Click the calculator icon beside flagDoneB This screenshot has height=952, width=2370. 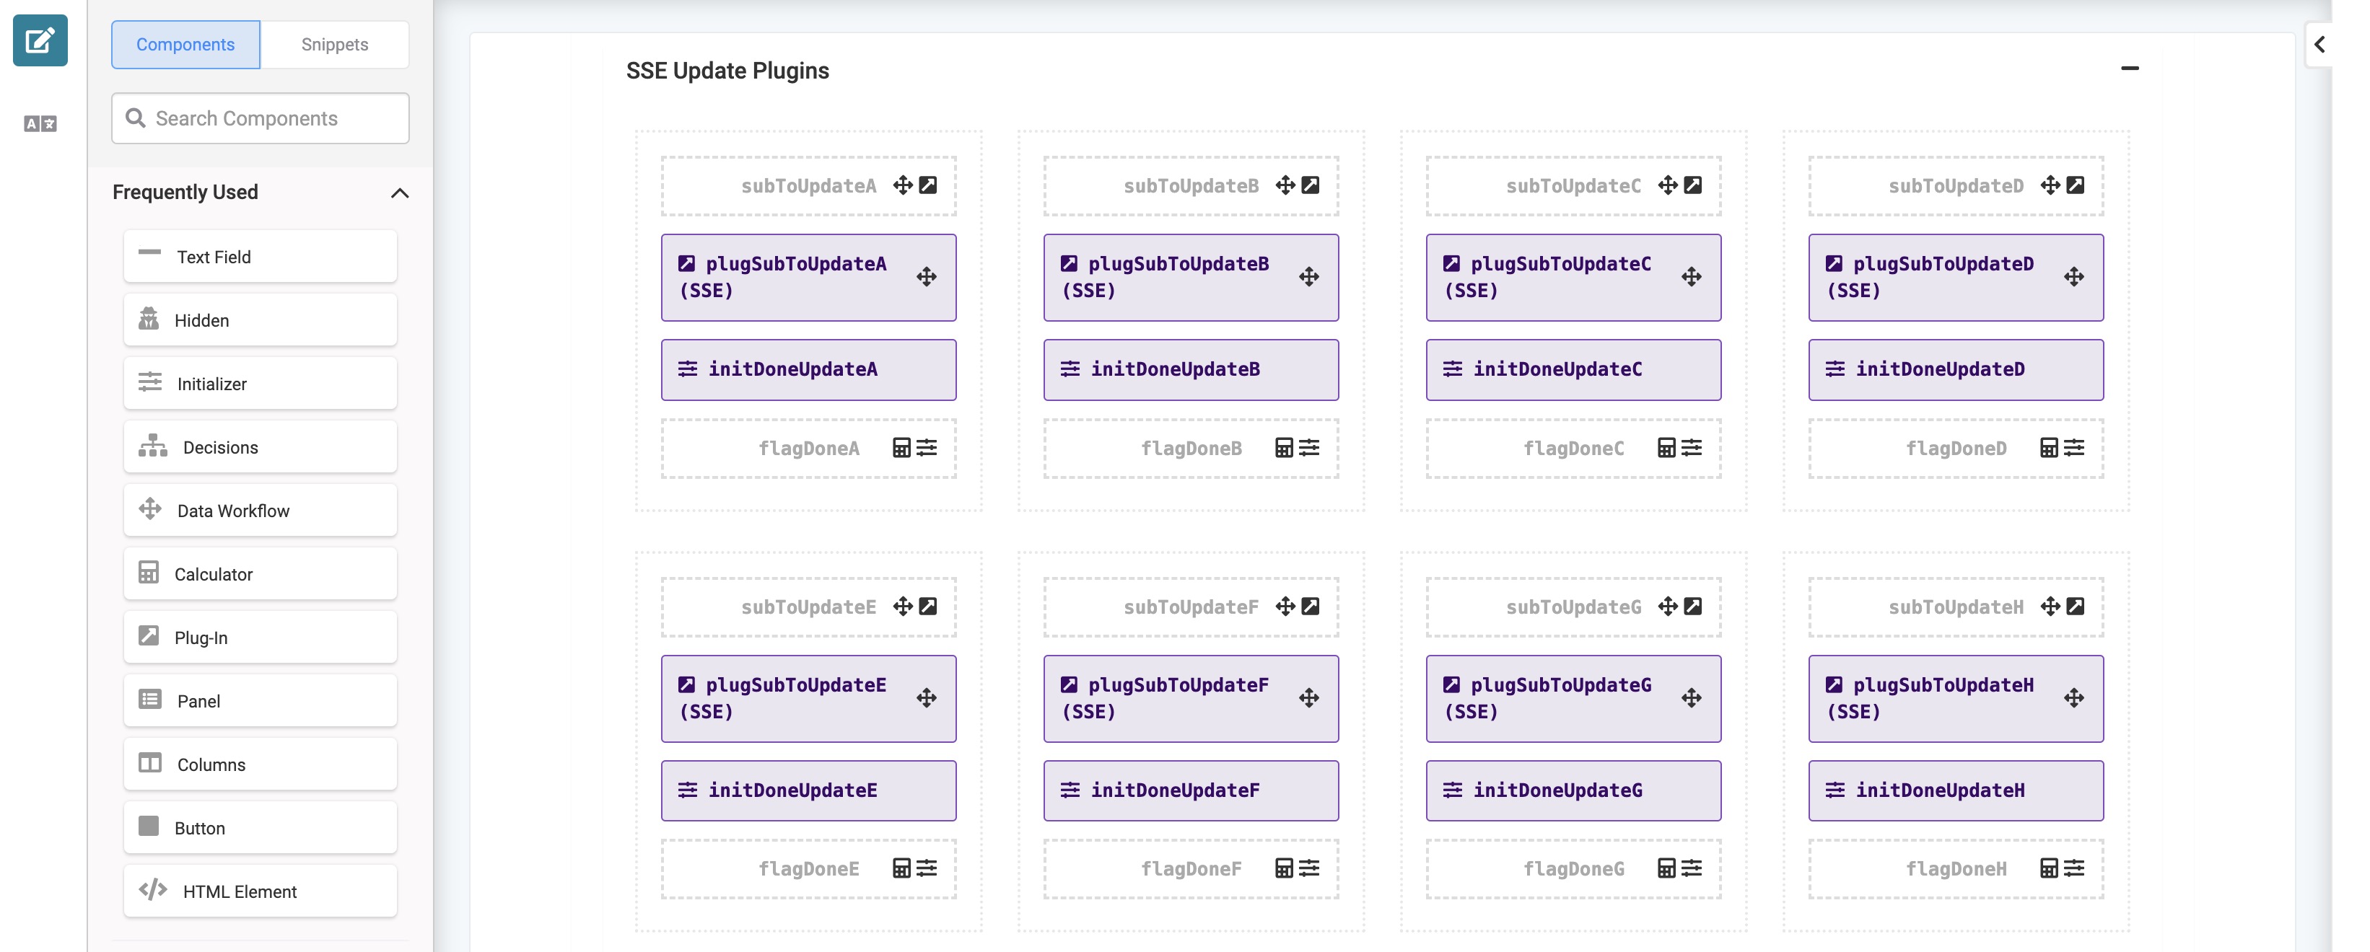1285,448
